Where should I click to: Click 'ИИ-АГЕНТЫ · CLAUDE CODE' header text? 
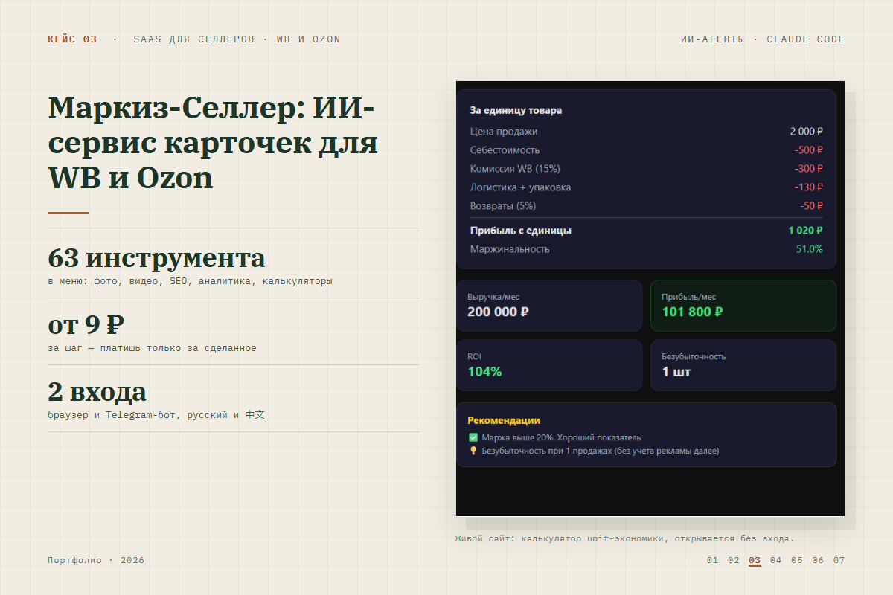[x=763, y=39]
